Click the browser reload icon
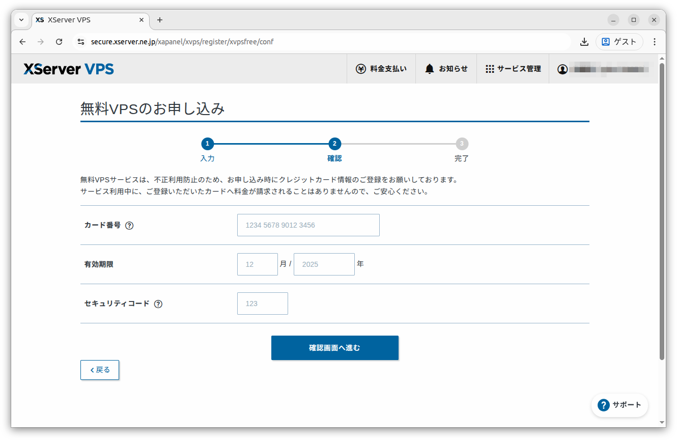This screenshot has width=677, height=440. click(59, 42)
